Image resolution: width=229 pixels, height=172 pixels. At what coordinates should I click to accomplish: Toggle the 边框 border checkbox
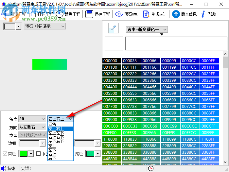pyautogui.click(x=5, y=143)
